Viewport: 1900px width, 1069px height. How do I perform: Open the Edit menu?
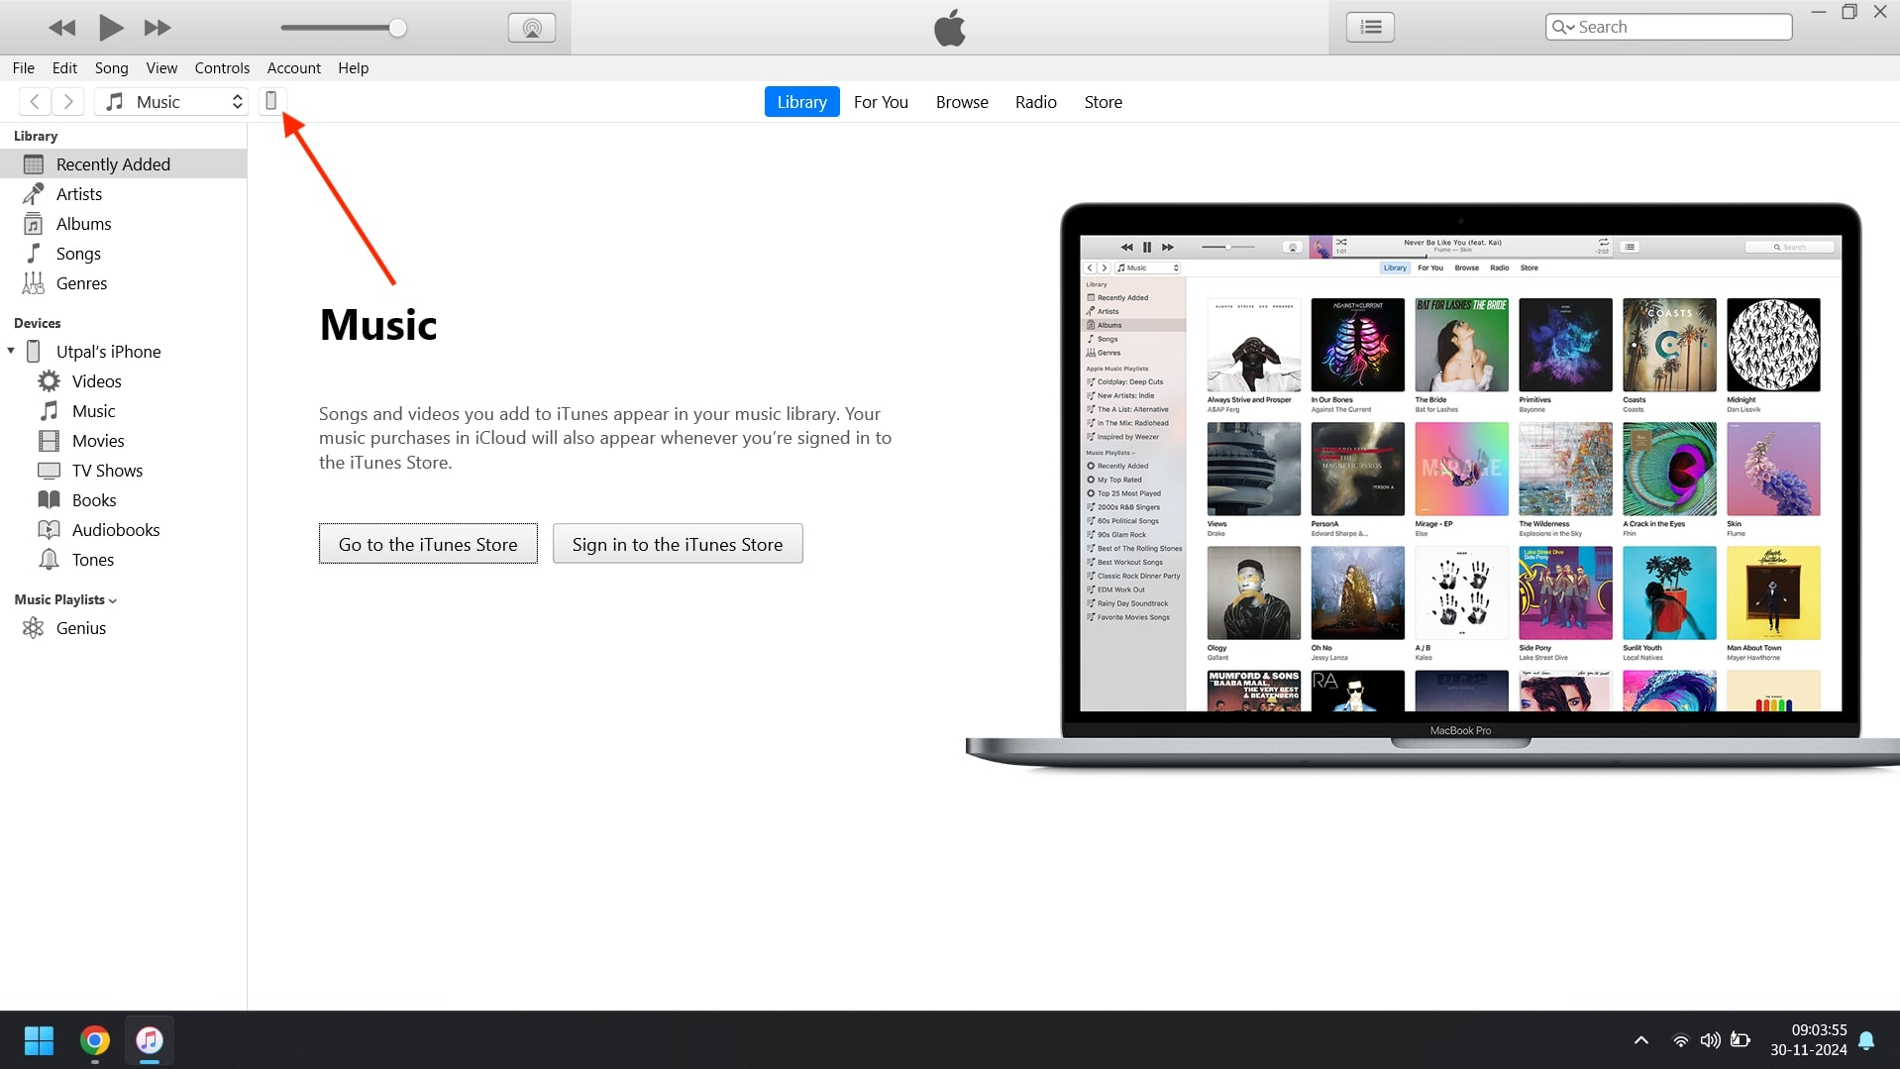[64, 67]
